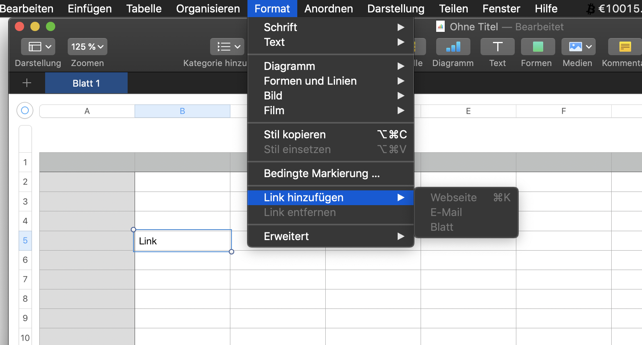Click the cell containing Link
Viewport: 642px width, 345px height.
click(x=182, y=241)
